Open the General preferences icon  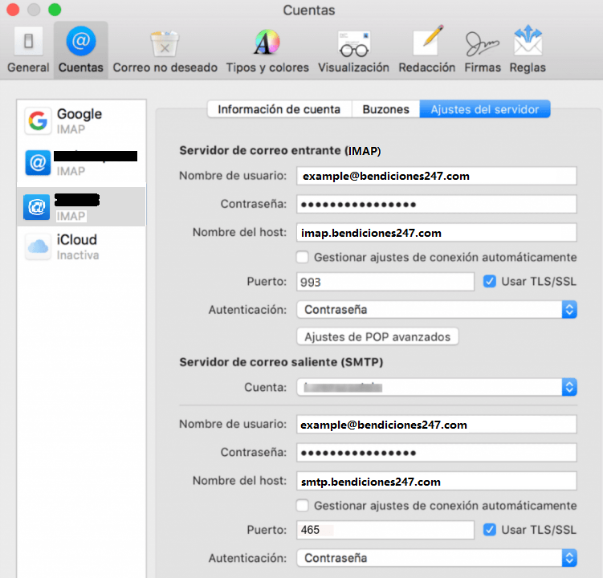point(28,43)
